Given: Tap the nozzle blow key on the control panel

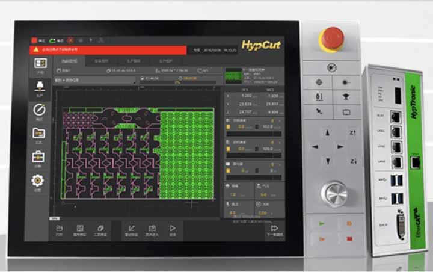Looking at the screenshot, I should coord(345,97).
